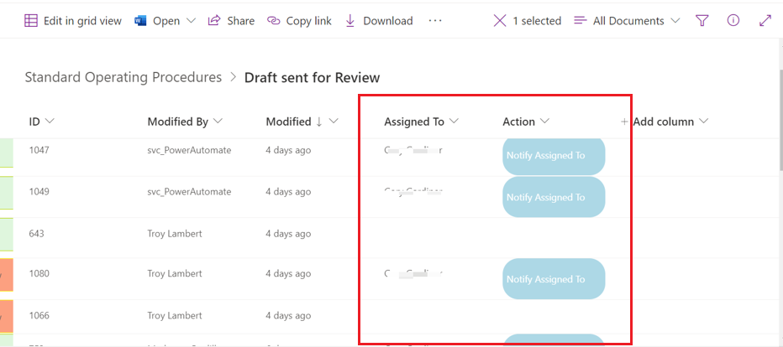
Task: Click the ID cell 643
Action: 36,234
